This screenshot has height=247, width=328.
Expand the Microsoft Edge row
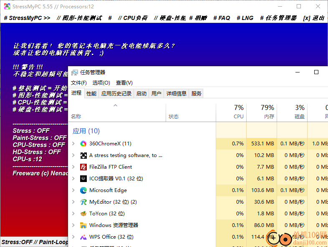point(73,190)
